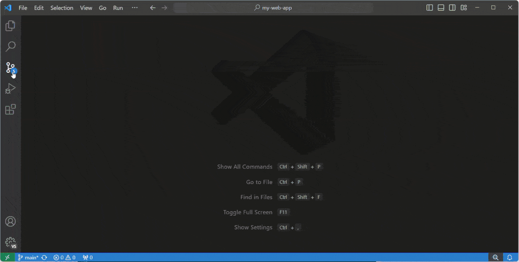
Task: Open the Selection menu
Action: click(62, 8)
